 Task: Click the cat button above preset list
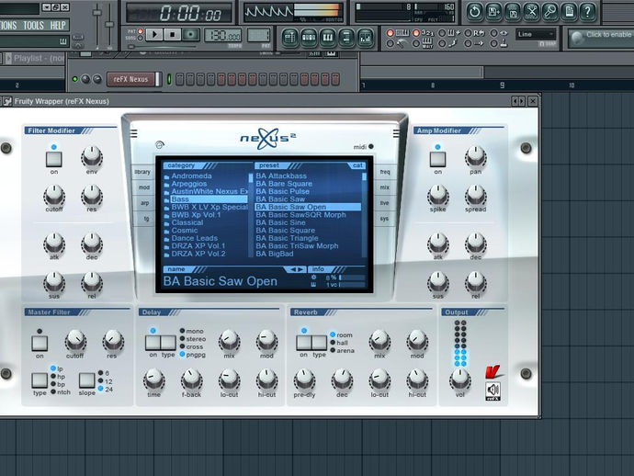click(x=357, y=165)
